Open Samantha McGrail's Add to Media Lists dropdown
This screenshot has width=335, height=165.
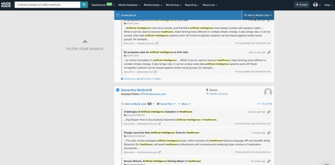[x=138, y=104]
